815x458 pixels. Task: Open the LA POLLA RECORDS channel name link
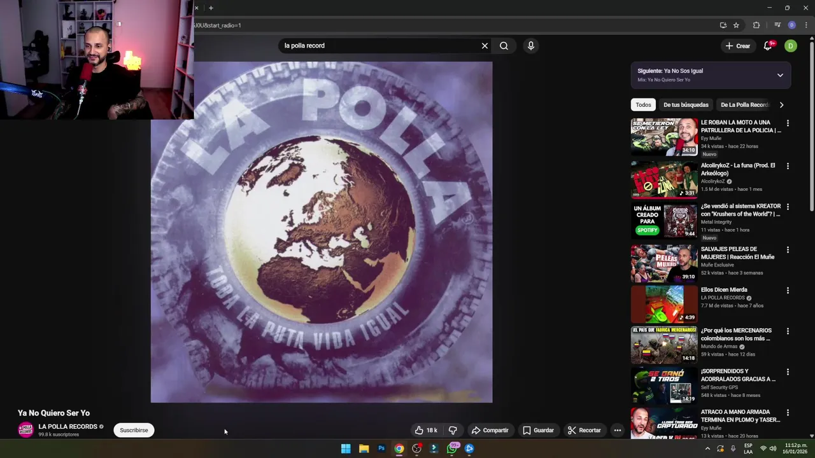(x=67, y=427)
